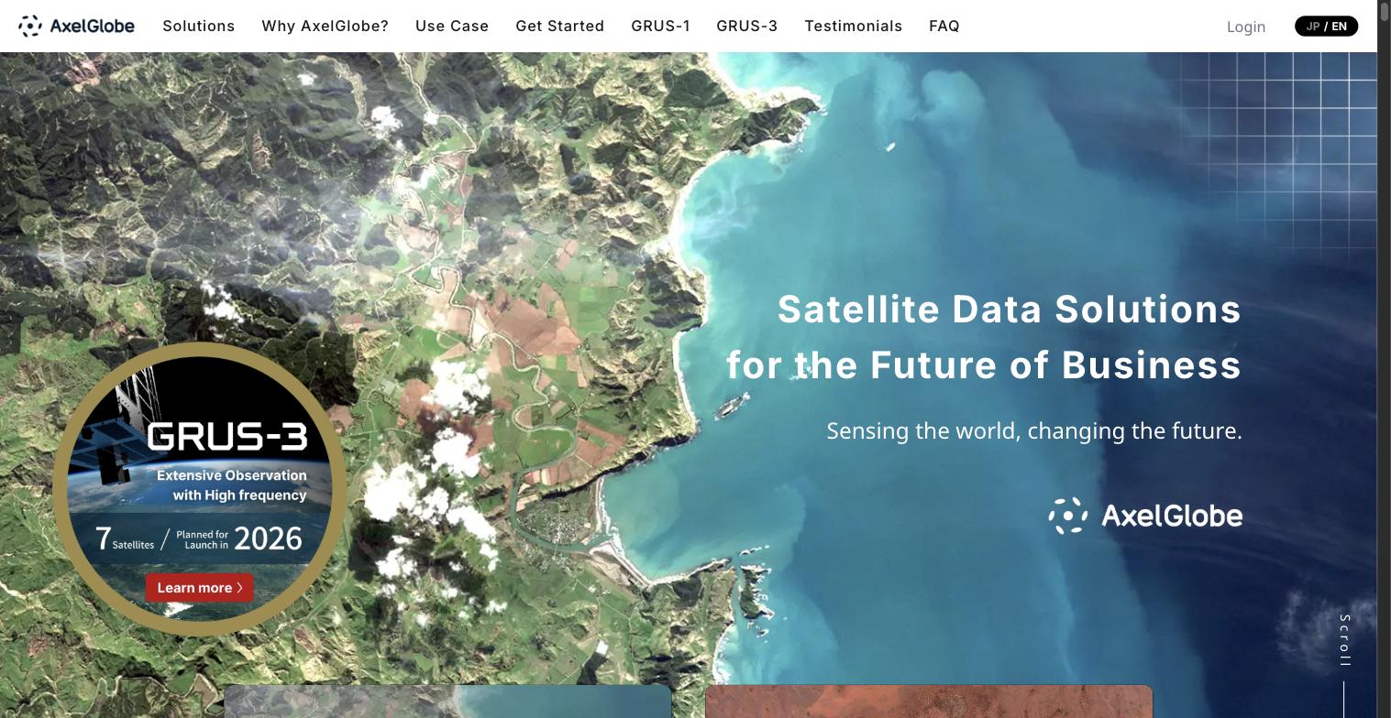Click the red Learn more button

tap(200, 588)
